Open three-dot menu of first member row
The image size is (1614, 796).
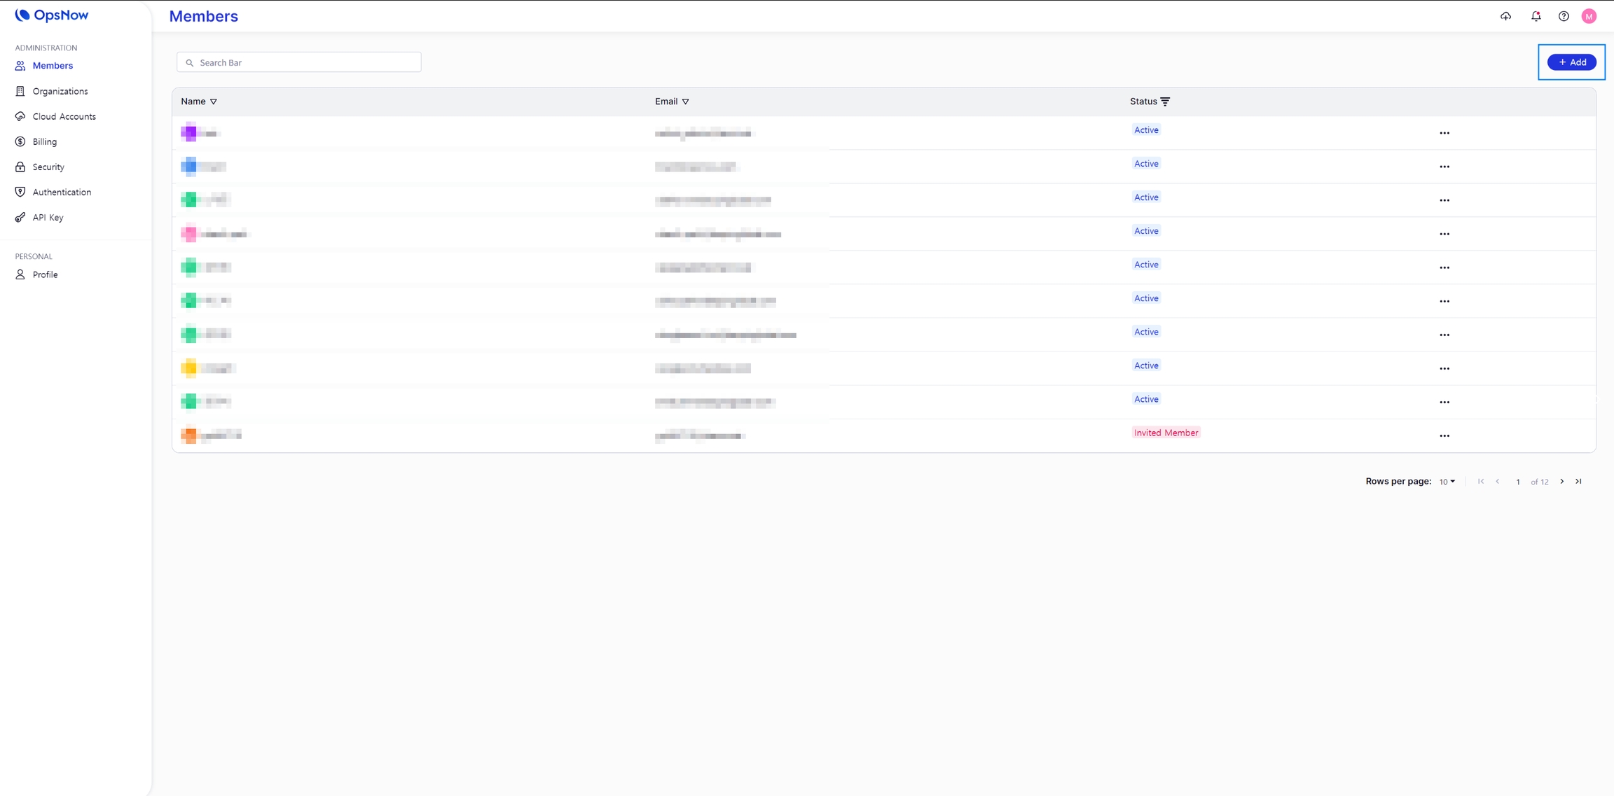[1444, 133]
